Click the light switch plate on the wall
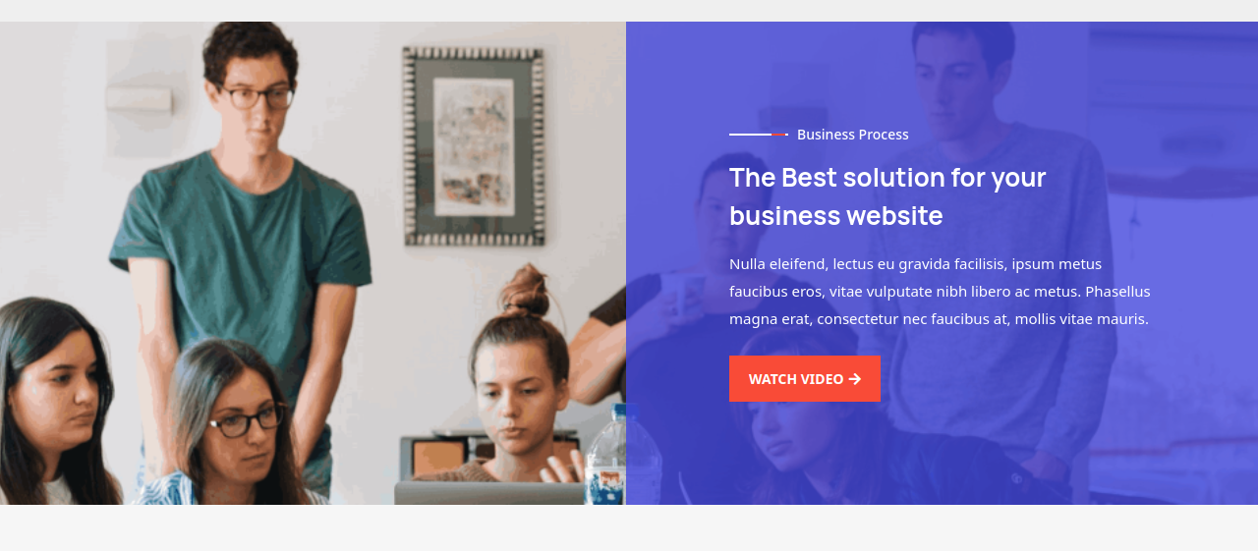 click(139, 98)
